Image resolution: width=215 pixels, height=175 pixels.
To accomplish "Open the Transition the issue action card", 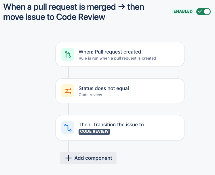I will pyautogui.click(x=120, y=128).
